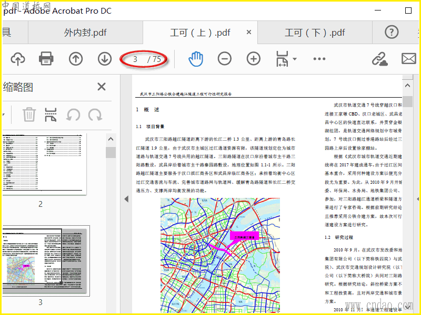Go to next page with down arrow

[105, 59]
